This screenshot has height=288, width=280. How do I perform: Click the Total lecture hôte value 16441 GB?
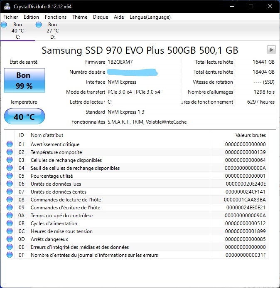click(x=255, y=62)
